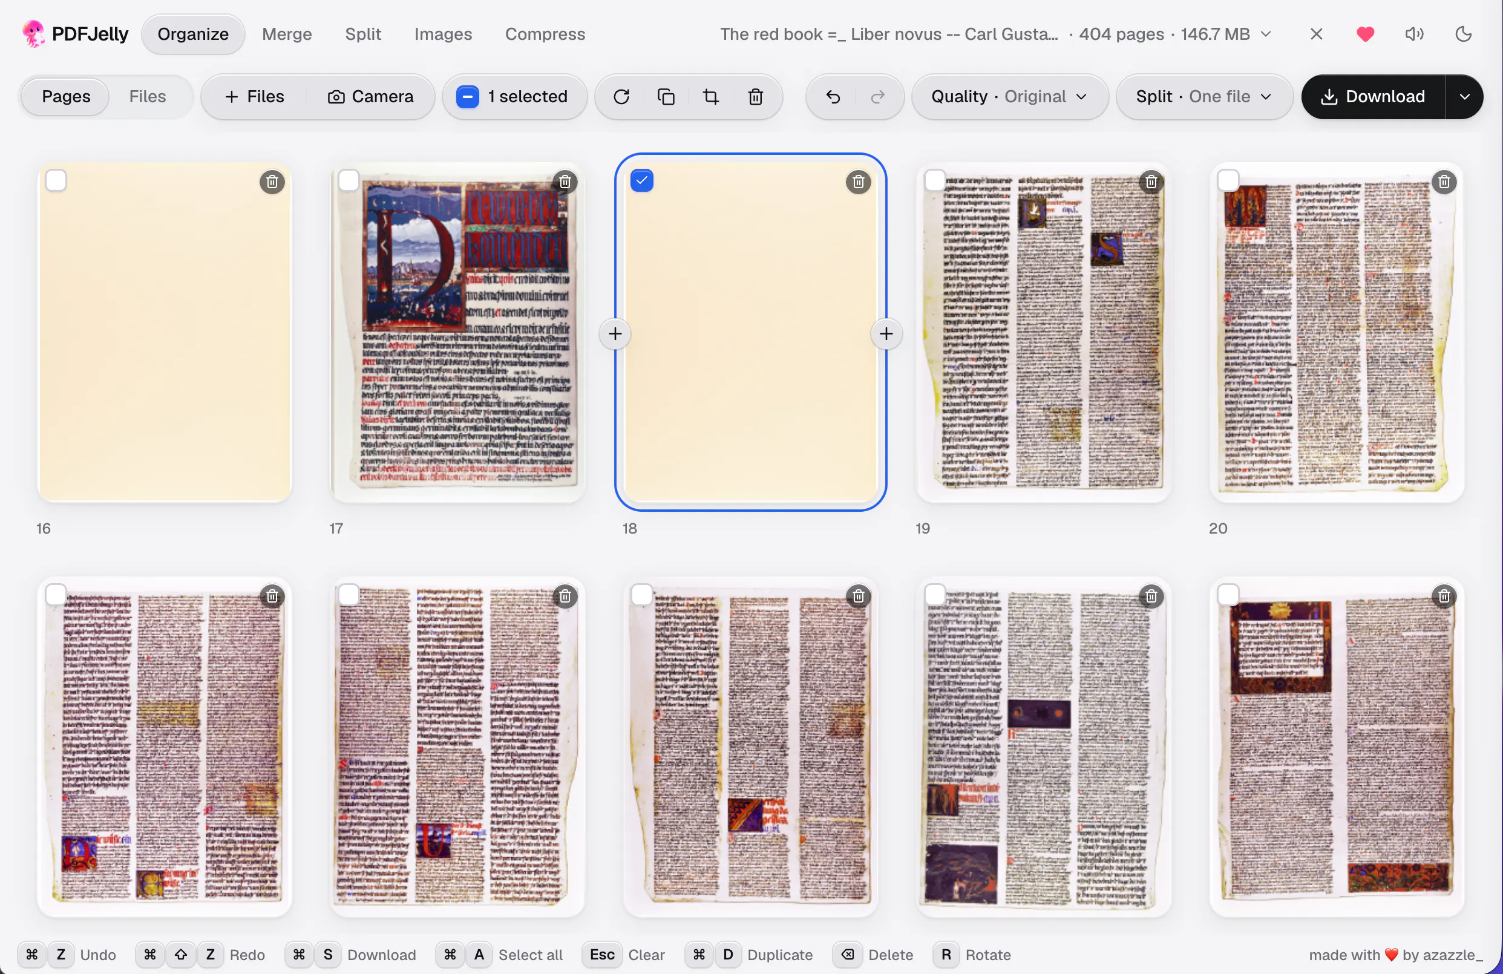1503x974 pixels.
Task: Click the PDF title 'The red book' text
Action: point(889,34)
